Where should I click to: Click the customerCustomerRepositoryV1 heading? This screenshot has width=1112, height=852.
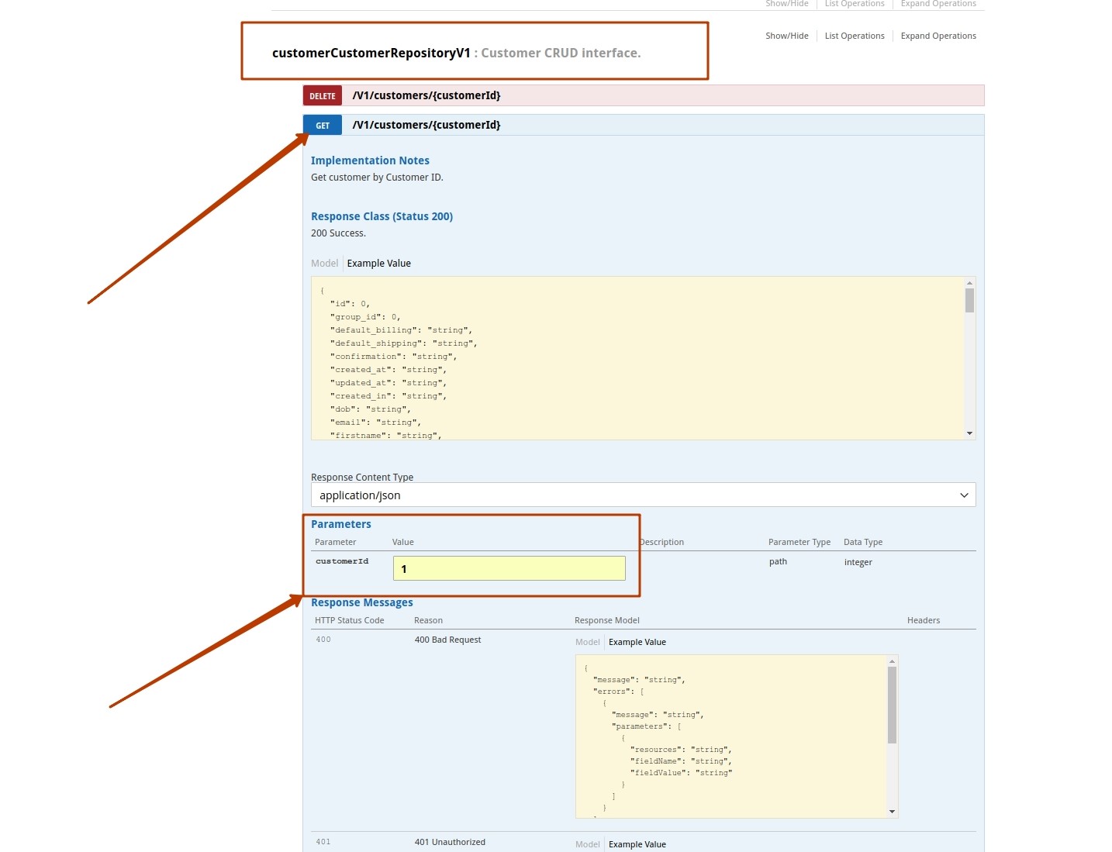pyautogui.click(x=371, y=53)
